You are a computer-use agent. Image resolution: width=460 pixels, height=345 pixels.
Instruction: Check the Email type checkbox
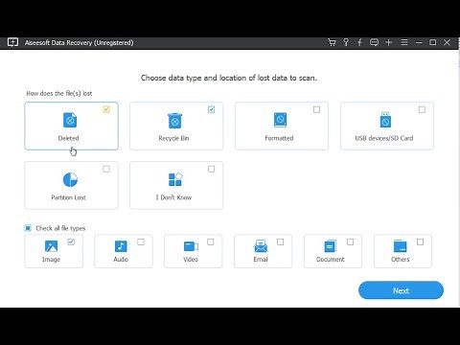click(280, 241)
